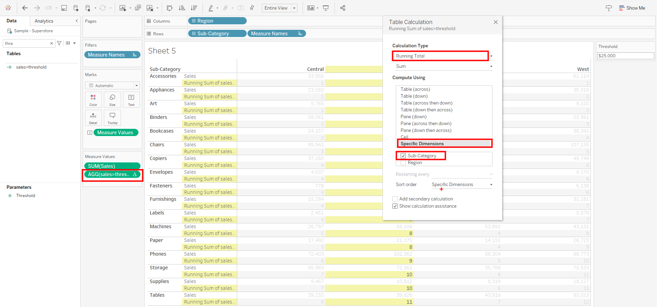
Task: Click the Threshold parameter input field
Action: [x=625, y=56]
